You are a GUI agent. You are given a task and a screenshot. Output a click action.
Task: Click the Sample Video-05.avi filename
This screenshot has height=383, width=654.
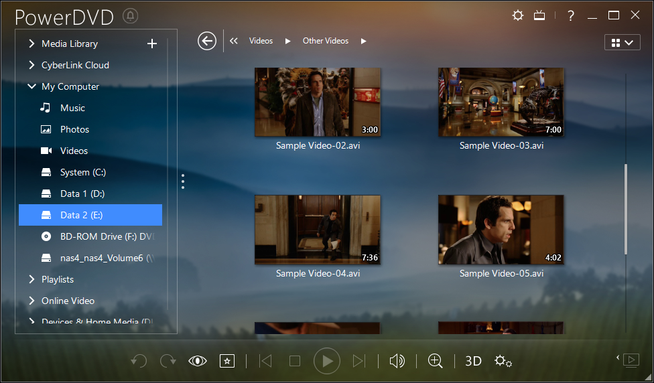(x=501, y=274)
